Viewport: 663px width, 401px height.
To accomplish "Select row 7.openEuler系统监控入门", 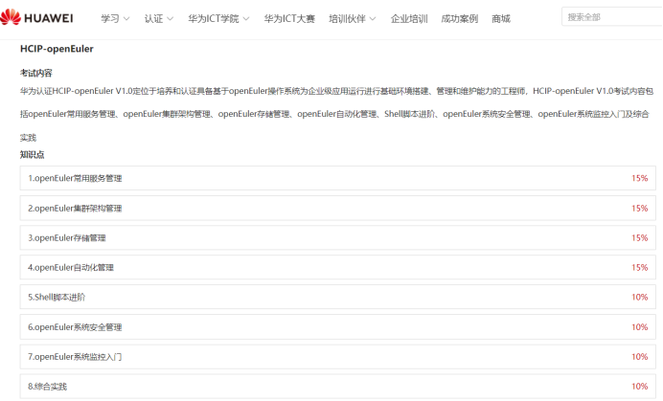I will (338, 357).
